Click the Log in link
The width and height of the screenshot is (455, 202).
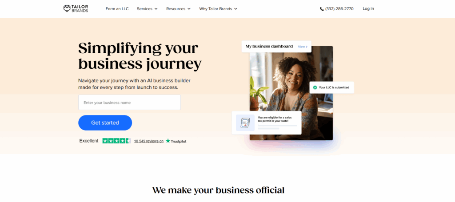(368, 9)
